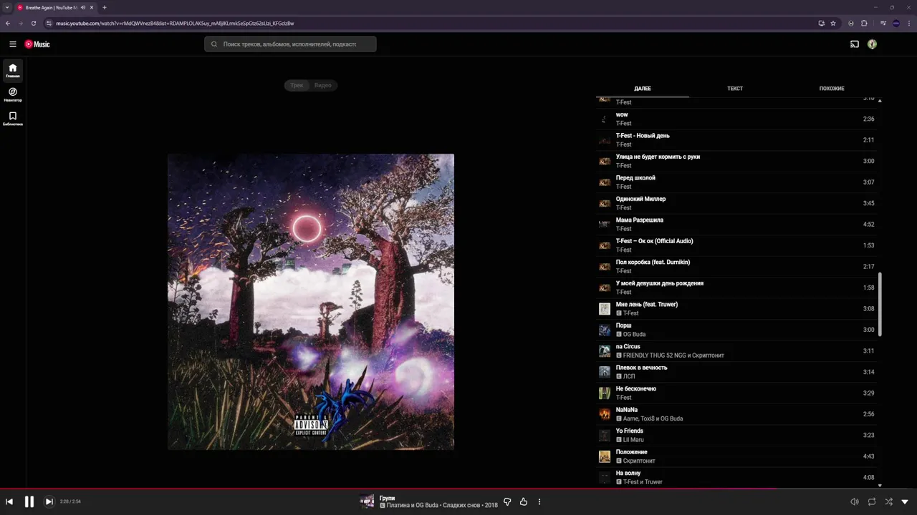Screen dimensions: 917x515
Task: Bookmark this page with star icon
Action: 833,23
